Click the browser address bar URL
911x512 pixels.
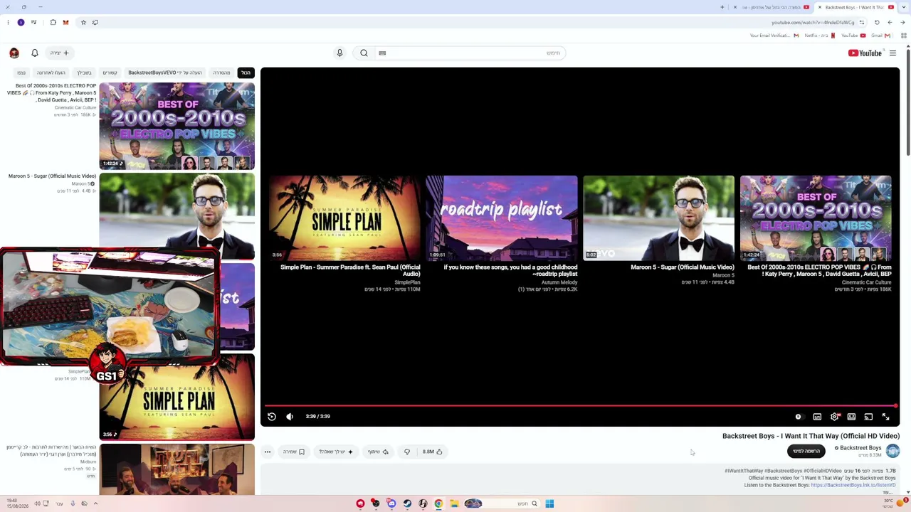[813, 22]
